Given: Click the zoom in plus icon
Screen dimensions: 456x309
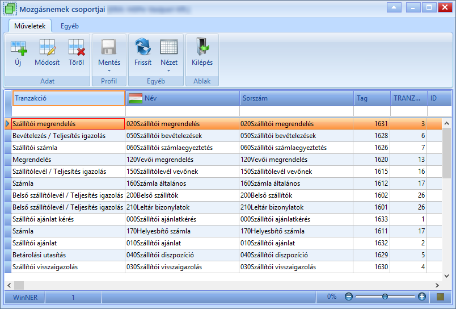Looking at the screenshot, I should pos(421,297).
